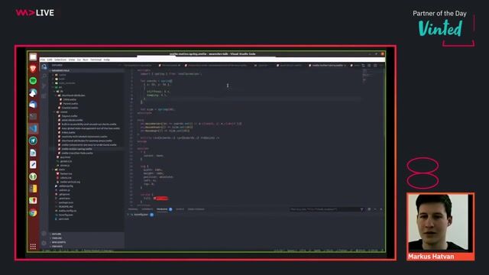This screenshot has width=489, height=275.
Task: Open yarn.lock in the explorer
Action: (63, 219)
